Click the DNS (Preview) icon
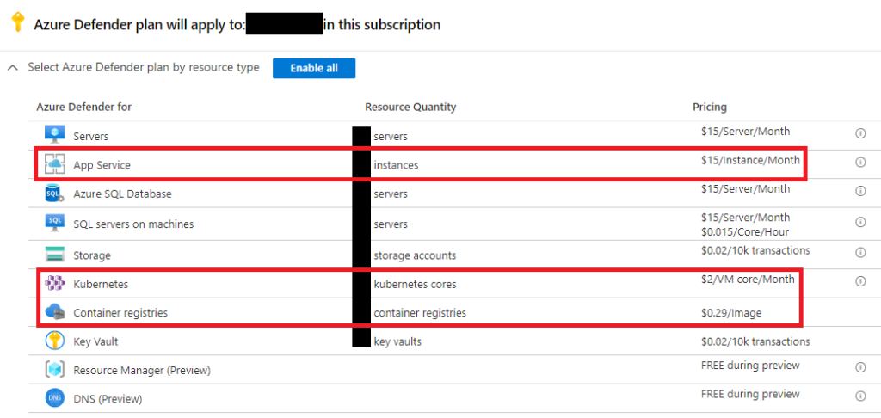This screenshot has width=881, height=418. (55, 398)
